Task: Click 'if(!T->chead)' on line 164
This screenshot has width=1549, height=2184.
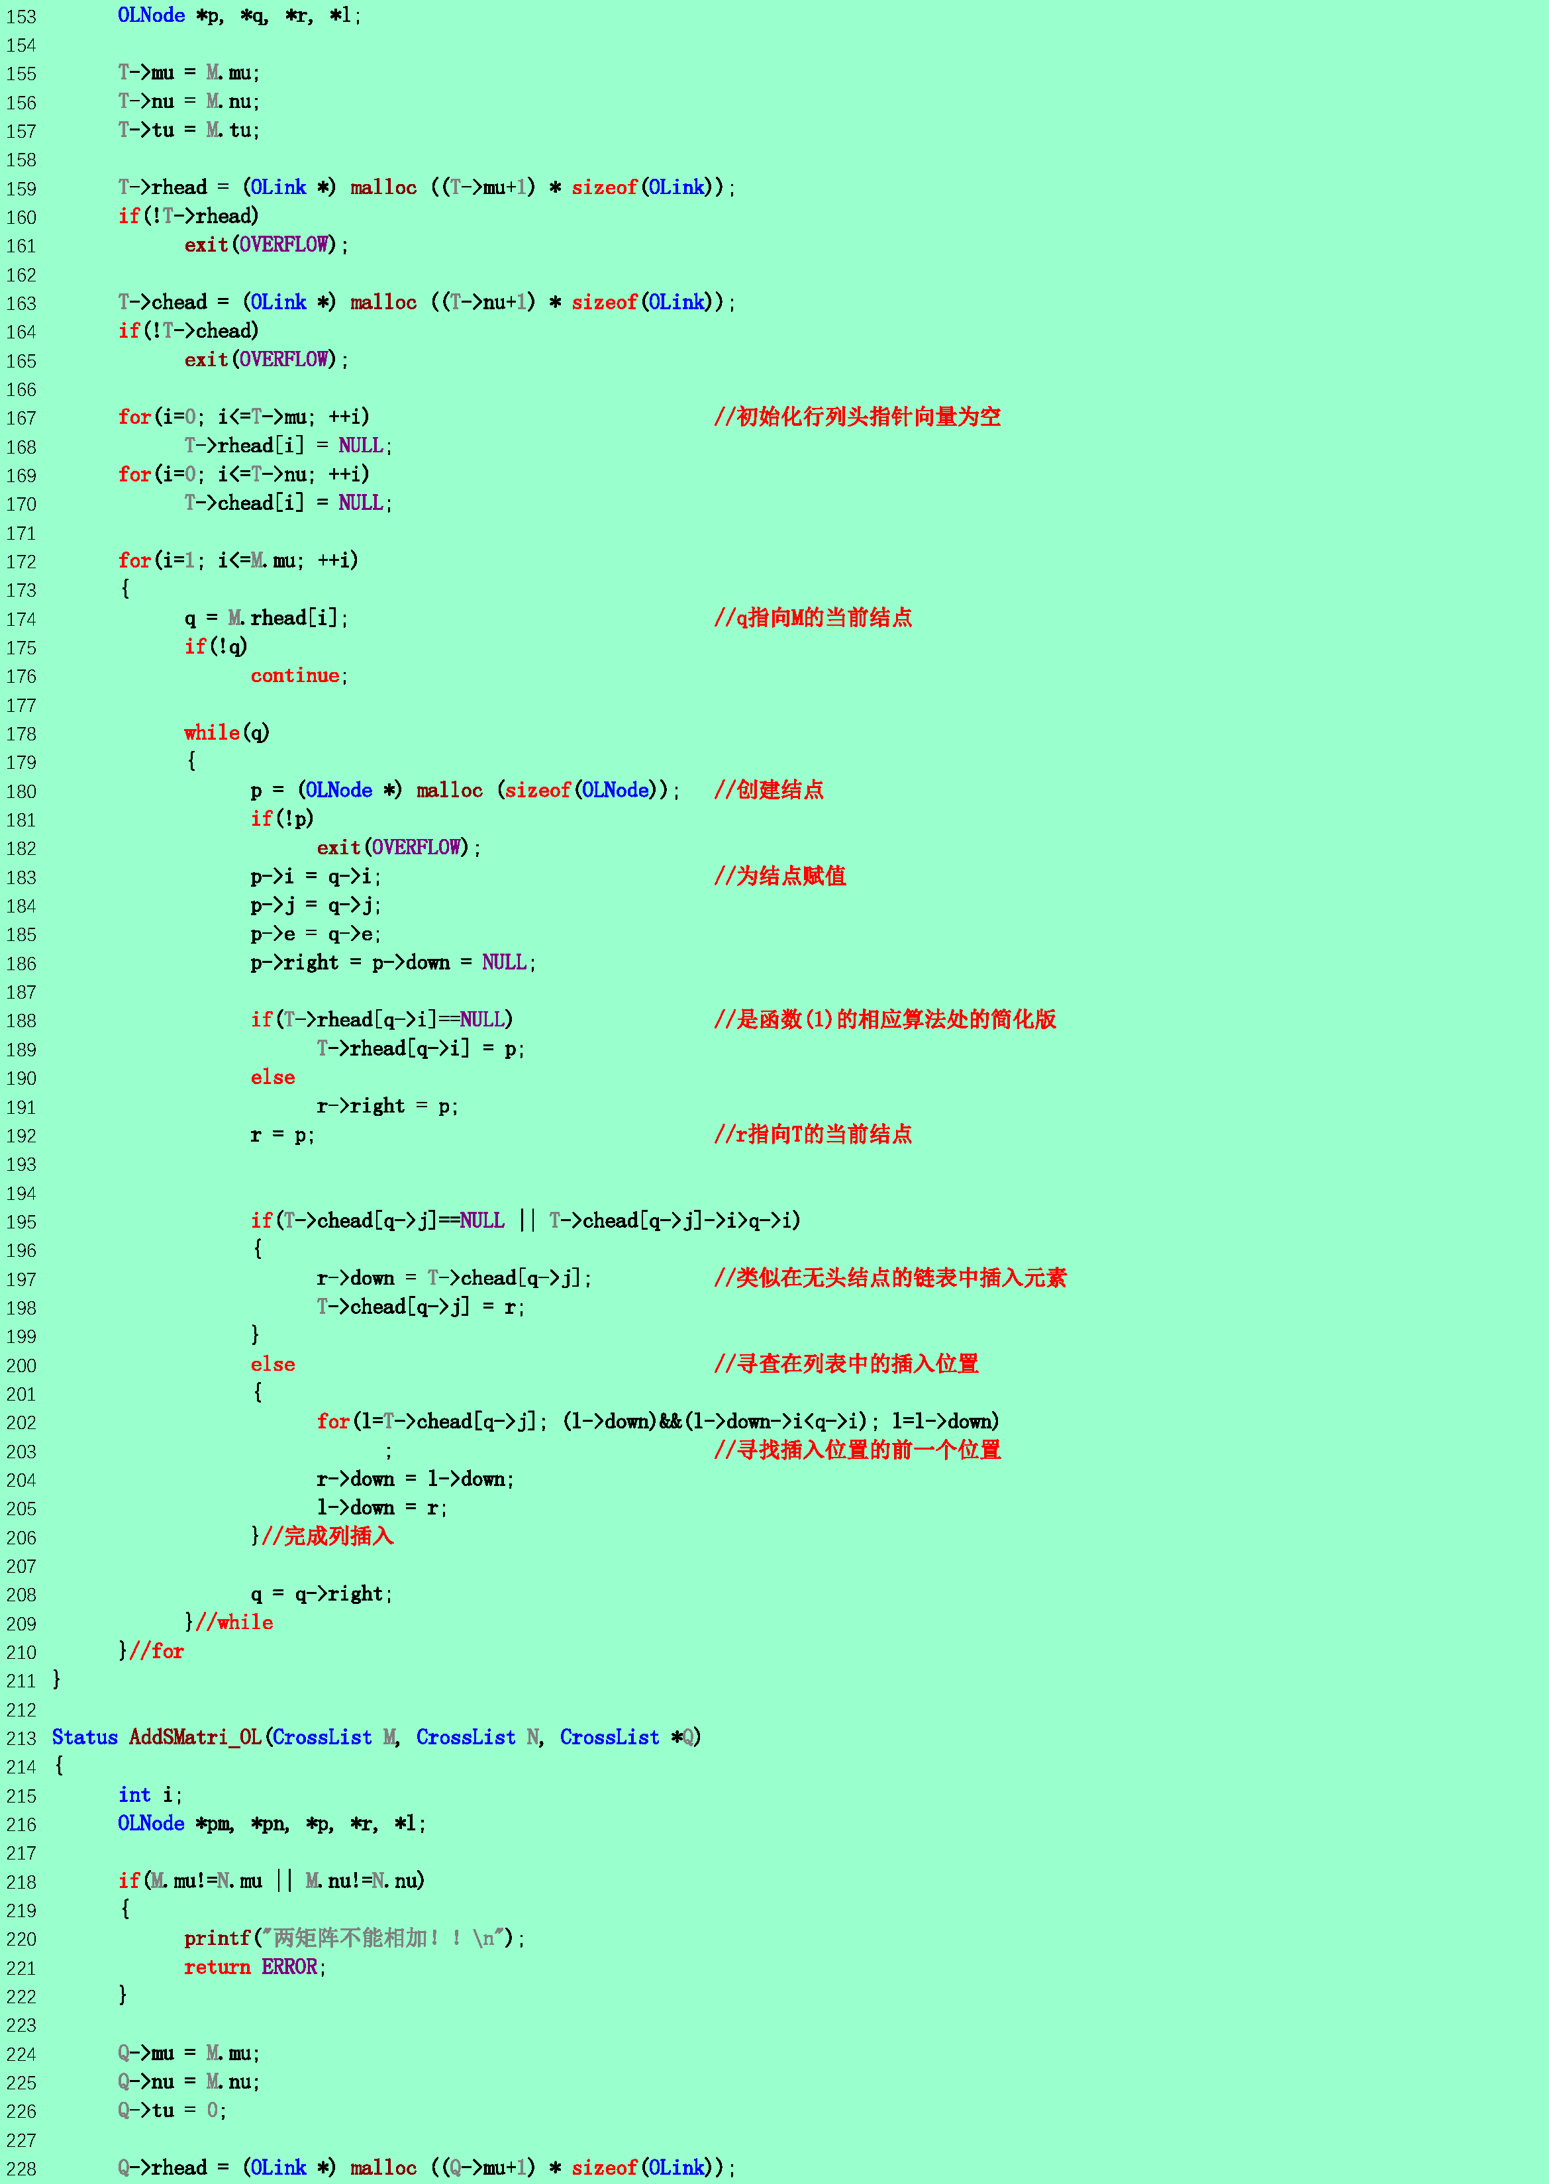Action: 188,331
